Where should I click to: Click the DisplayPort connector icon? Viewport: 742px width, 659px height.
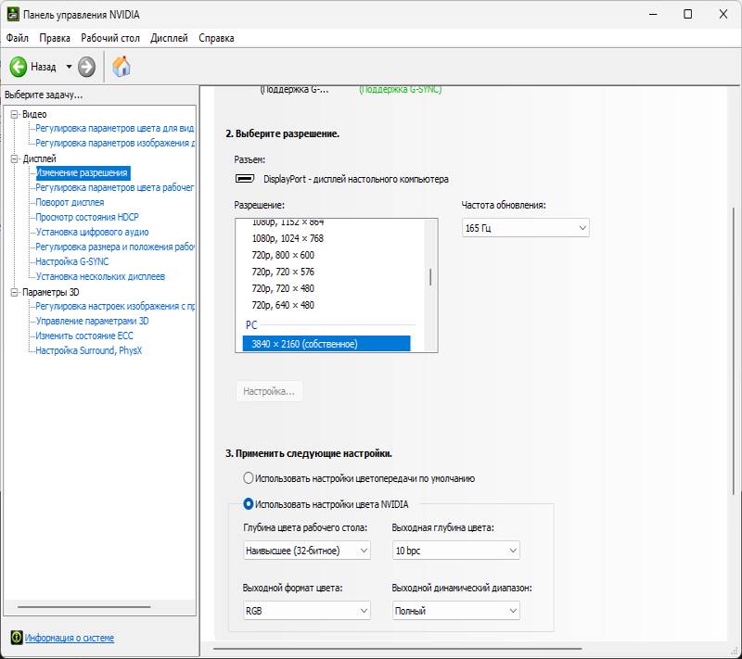(245, 179)
